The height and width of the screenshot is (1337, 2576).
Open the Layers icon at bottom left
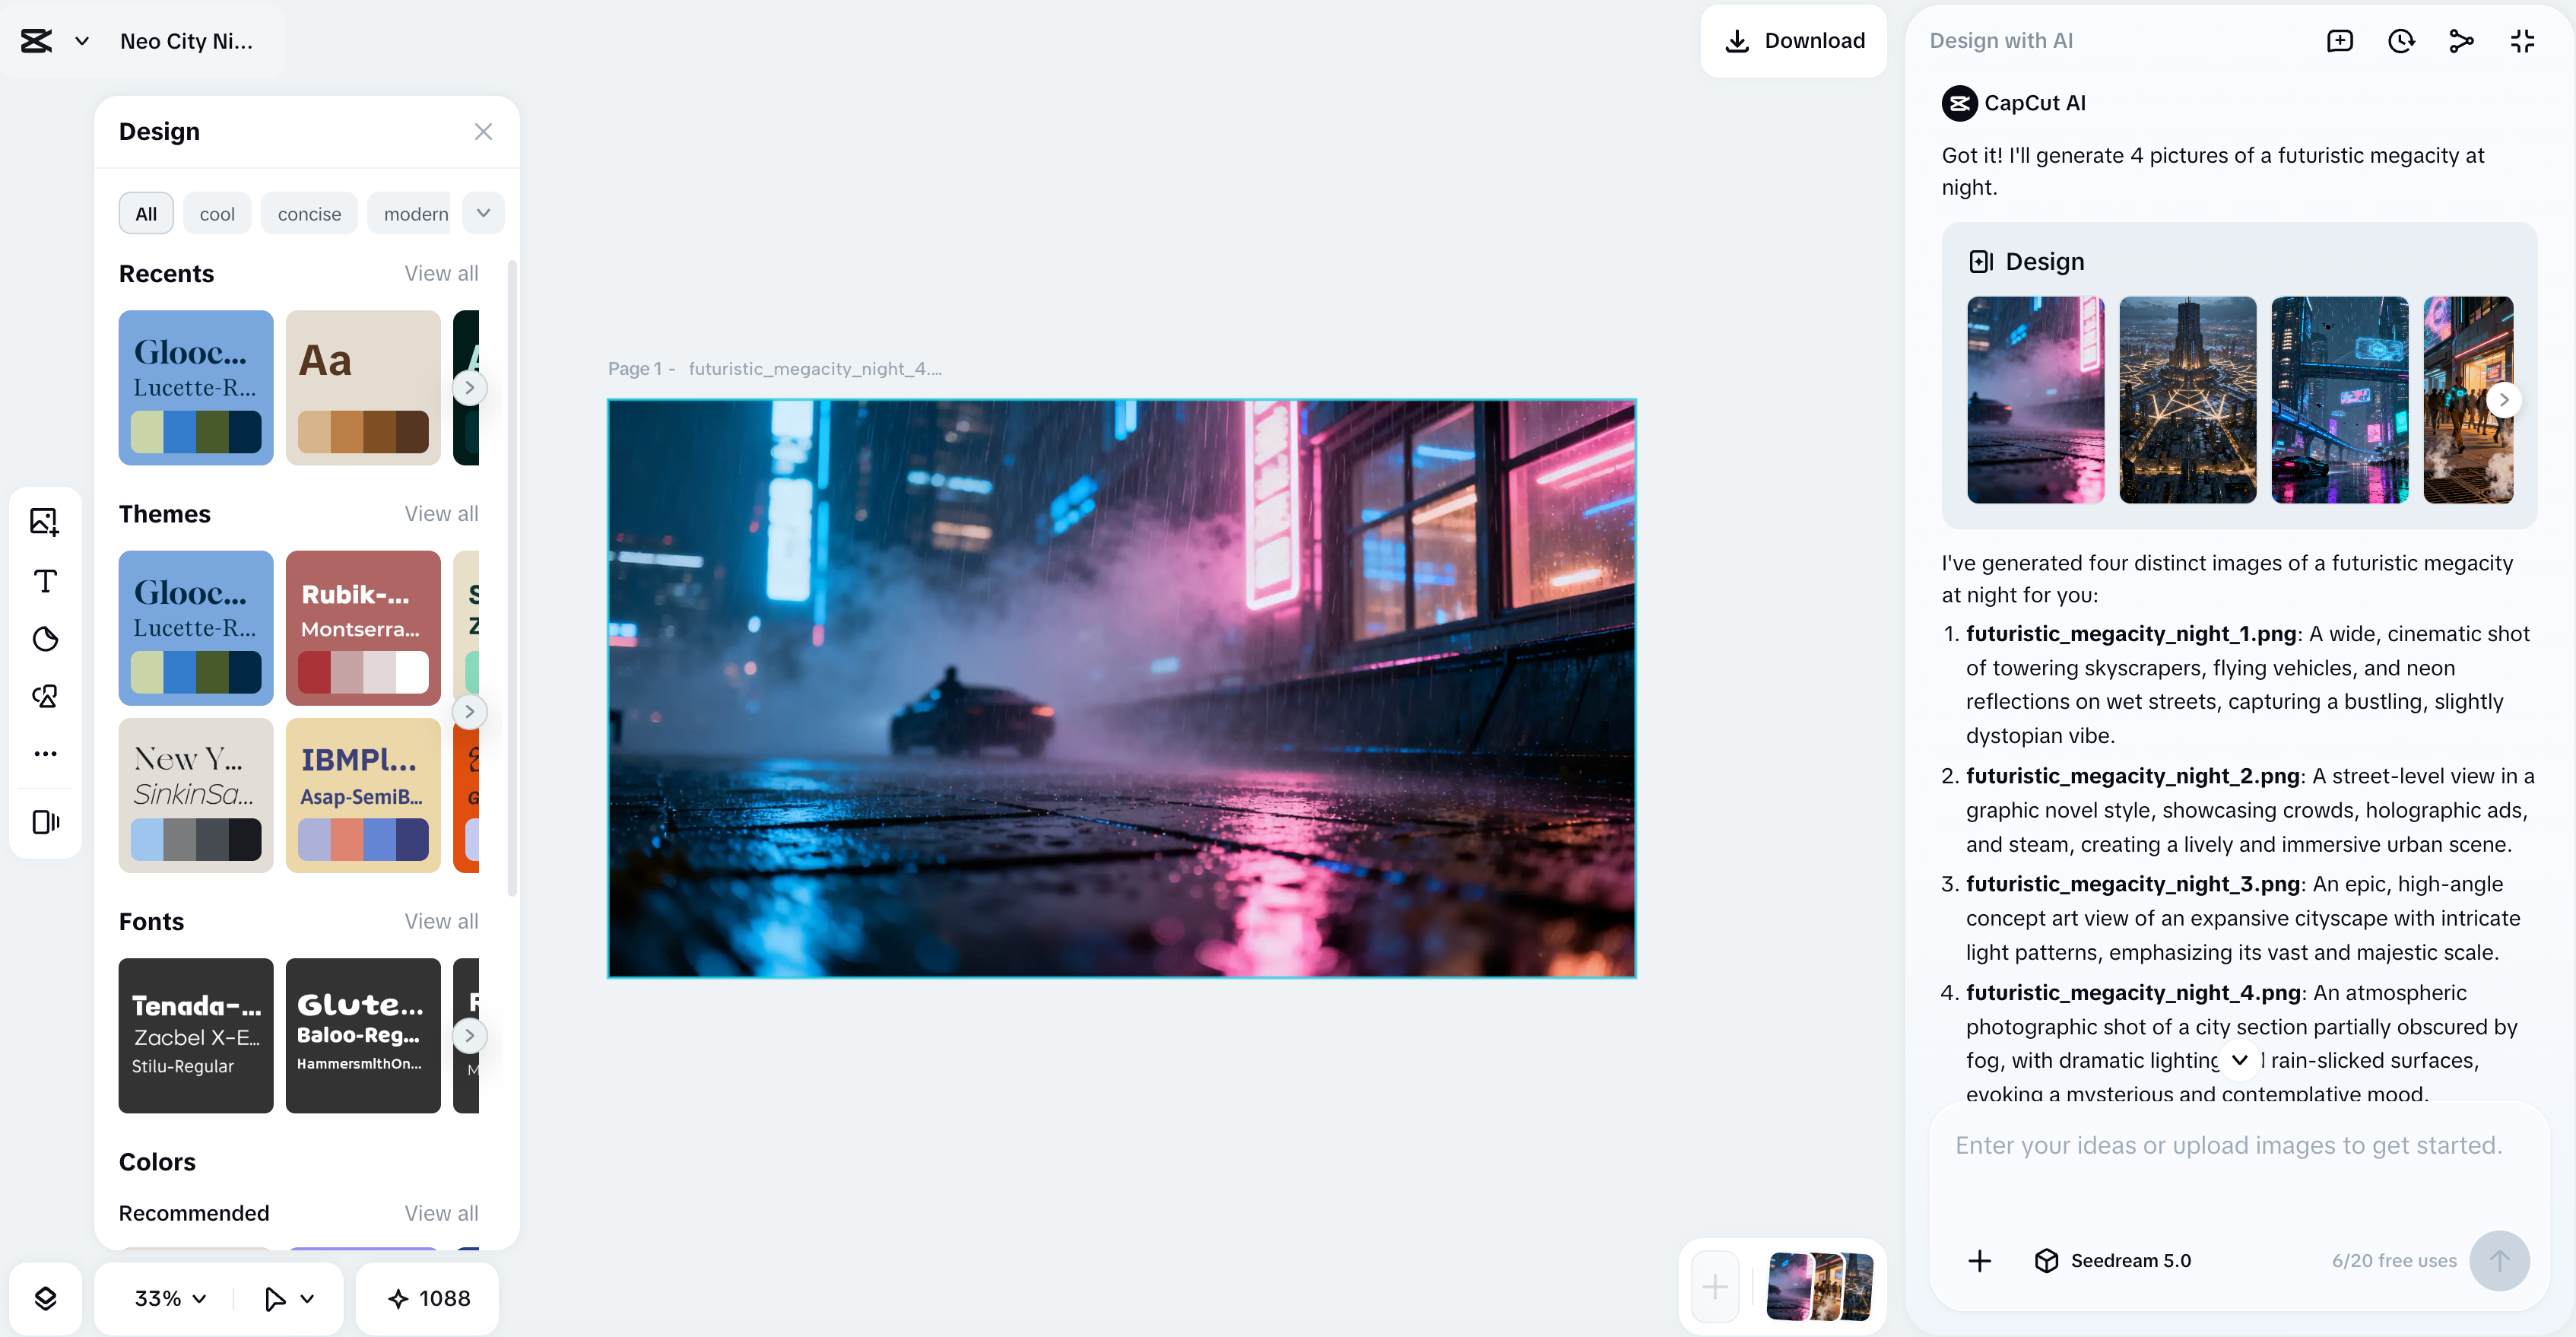(x=45, y=1298)
